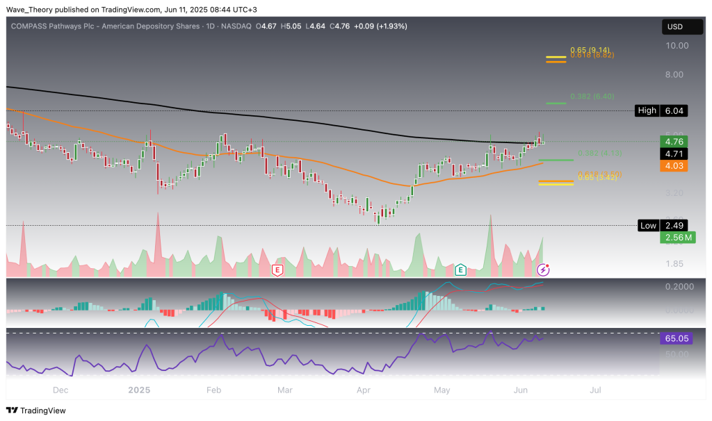Click the 2.49 low price tag

[674, 226]
